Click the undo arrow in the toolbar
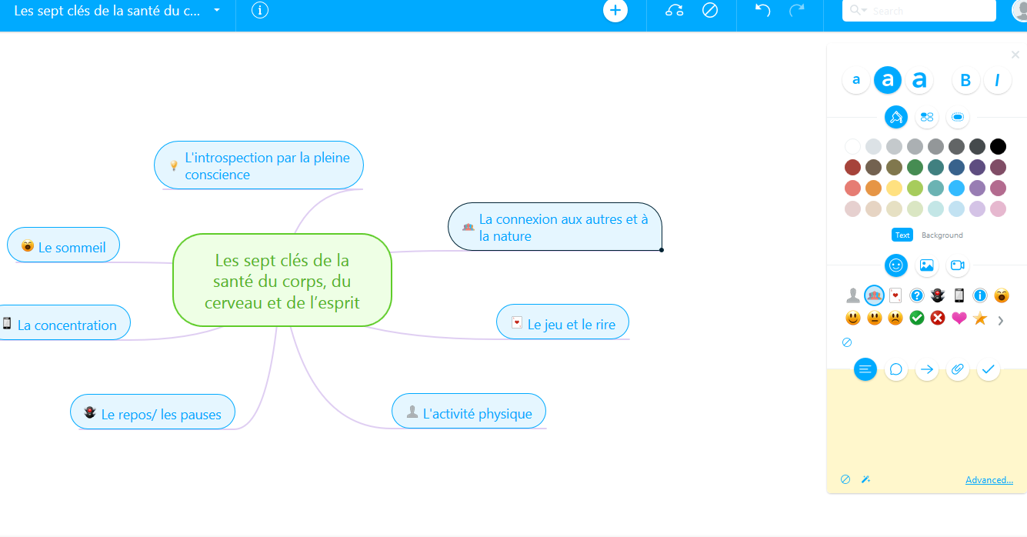The image size is (1027, 537). click(x=761, y=11)
